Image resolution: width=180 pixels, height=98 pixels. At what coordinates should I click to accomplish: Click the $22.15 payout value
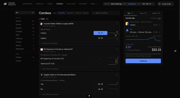click(156, 50)
